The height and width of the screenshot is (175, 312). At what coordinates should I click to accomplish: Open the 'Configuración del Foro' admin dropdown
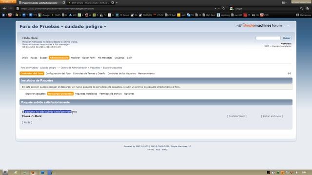(x=58, y=73)
